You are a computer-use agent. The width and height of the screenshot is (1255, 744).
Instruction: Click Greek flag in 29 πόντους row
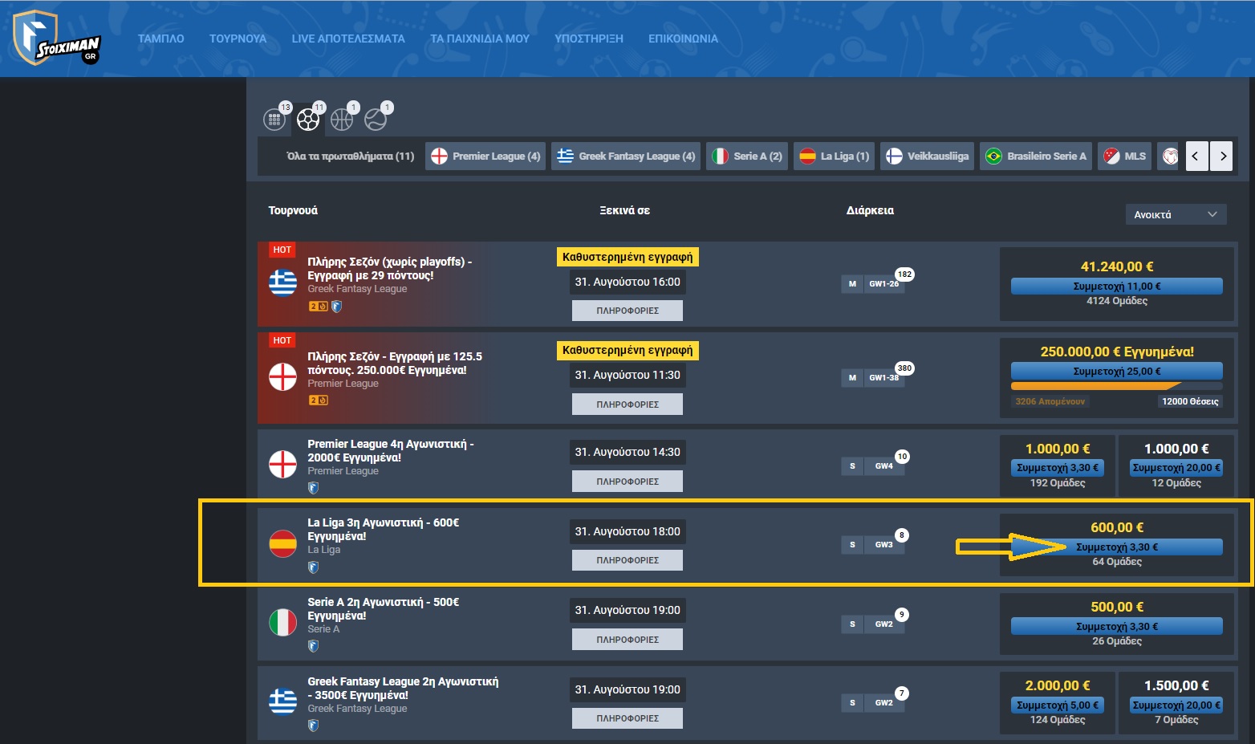282,283
